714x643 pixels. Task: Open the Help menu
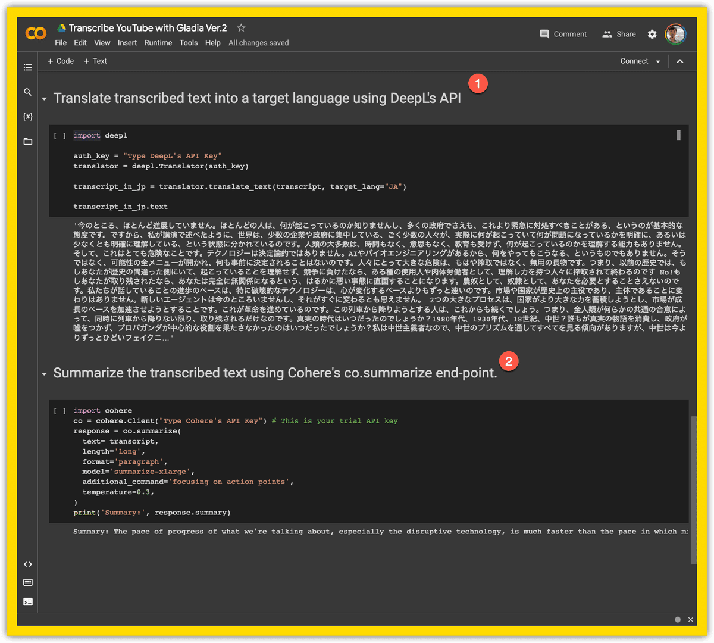pyautogui.click(x=213, y=43)
